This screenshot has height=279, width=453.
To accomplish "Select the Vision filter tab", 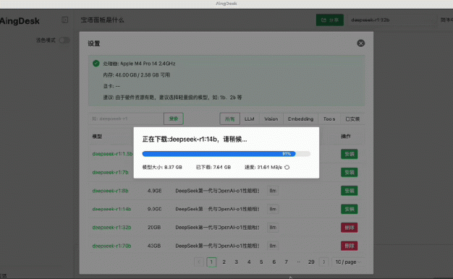I will coord(271,119).
